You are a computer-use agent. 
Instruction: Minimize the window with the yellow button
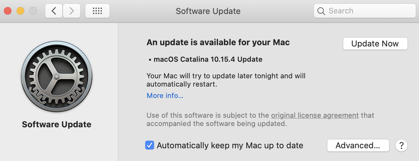20,11
